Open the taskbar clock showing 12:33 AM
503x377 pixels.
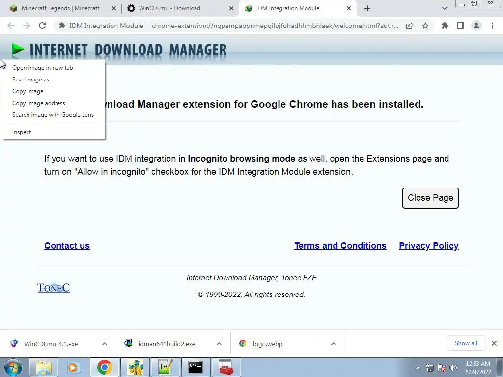point(478,368)
